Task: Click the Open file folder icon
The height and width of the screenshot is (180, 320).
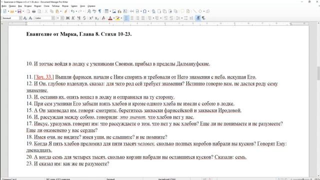Action: [12, 11]
